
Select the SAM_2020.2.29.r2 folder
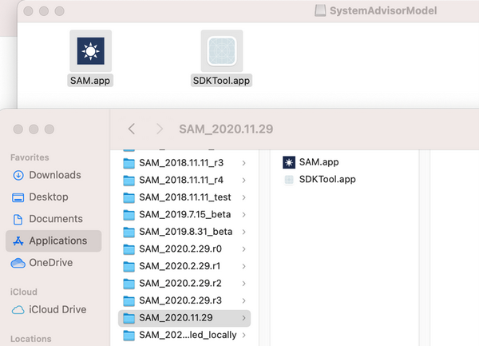tap(178, 284)
